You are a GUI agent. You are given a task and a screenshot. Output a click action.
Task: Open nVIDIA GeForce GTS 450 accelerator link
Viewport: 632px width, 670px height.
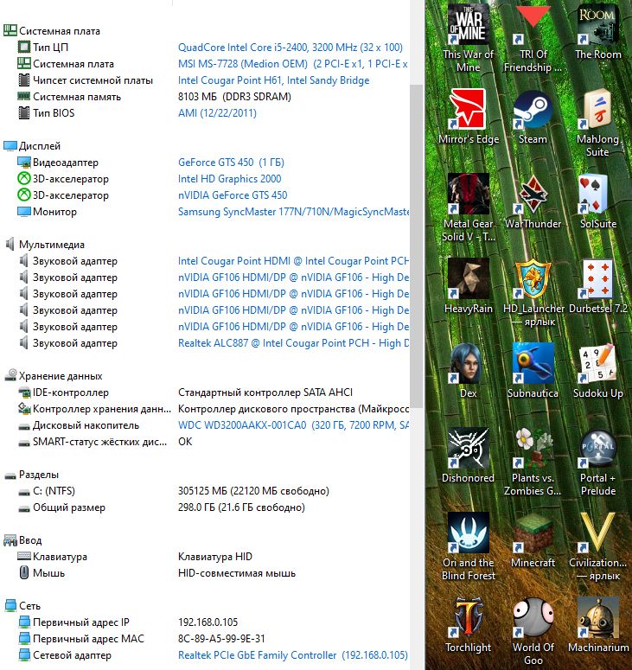(233, 195)
